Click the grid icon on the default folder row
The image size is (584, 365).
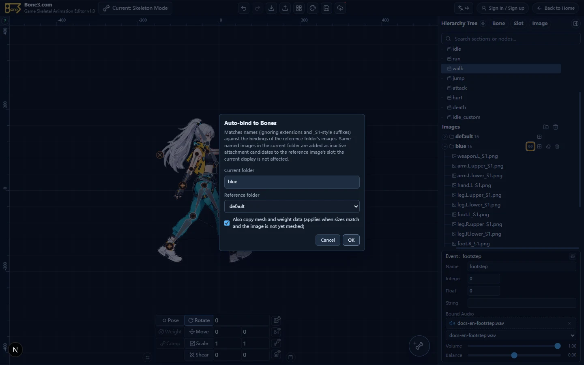[x=539, y=137]
